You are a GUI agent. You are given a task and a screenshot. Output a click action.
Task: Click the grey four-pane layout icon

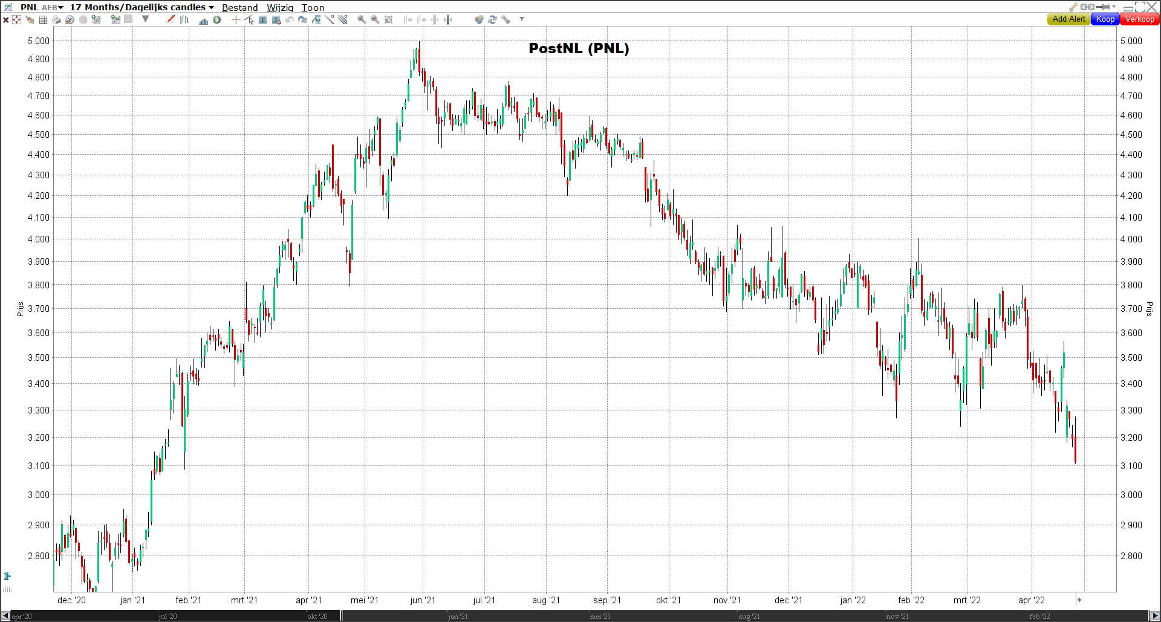tap(128, 19)
